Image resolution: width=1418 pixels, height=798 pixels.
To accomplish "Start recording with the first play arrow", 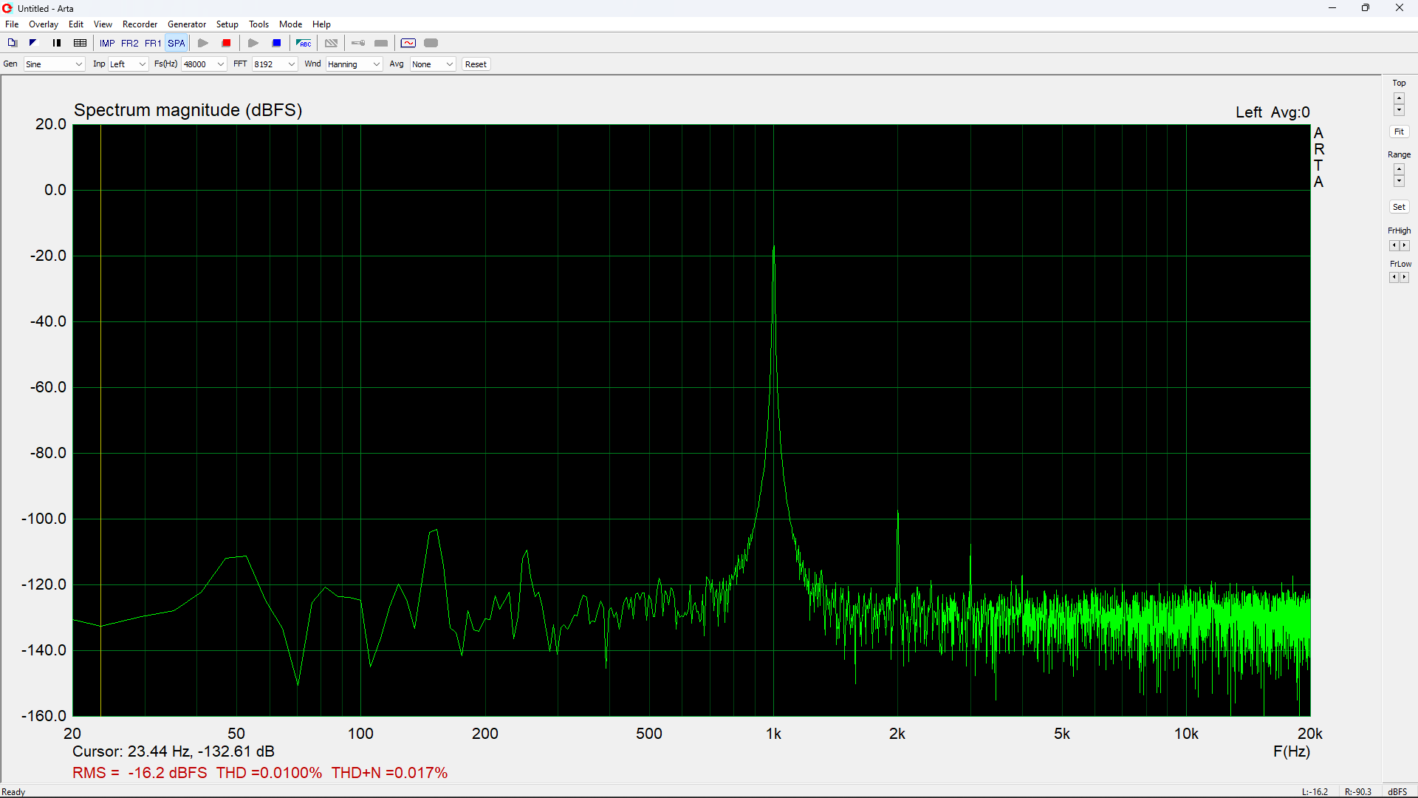I will [203, 43].
